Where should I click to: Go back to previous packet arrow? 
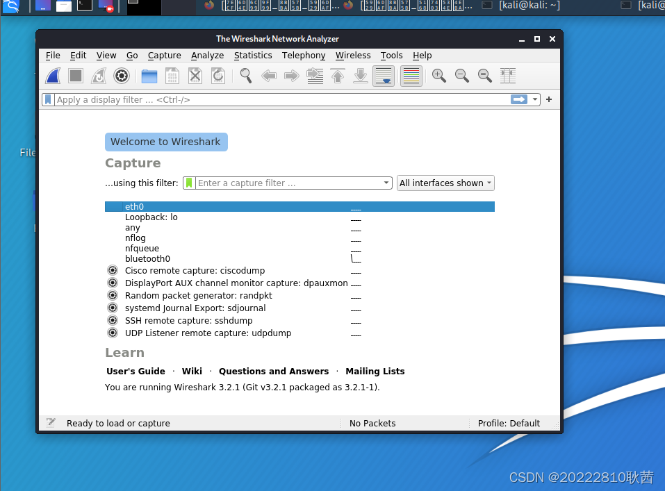pos(269,76)
